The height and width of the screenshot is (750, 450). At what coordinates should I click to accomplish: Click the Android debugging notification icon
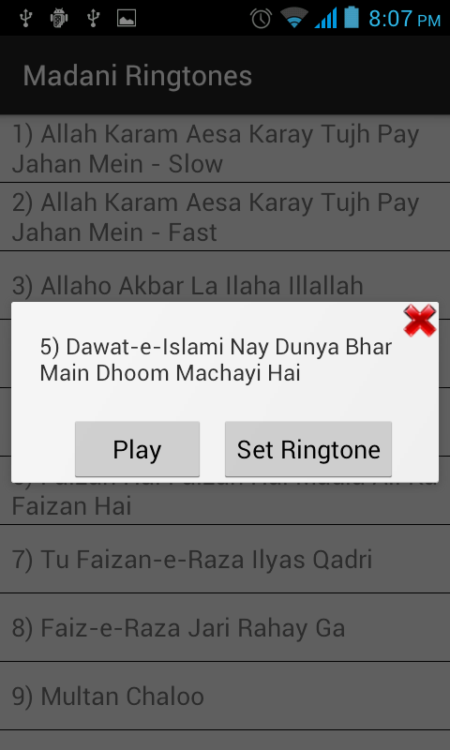(59, 18)
